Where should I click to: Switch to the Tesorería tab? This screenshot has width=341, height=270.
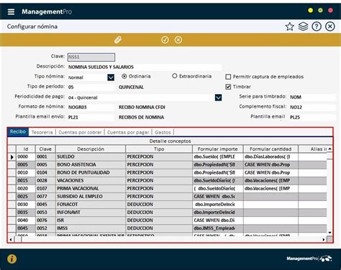click(x=42, y=132)
